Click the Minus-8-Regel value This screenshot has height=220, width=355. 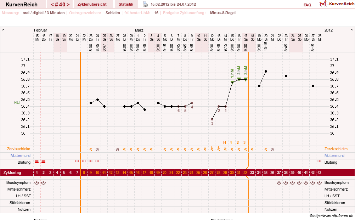click(223, 13)
